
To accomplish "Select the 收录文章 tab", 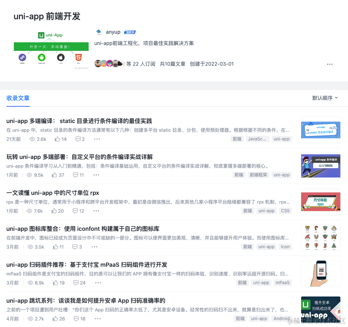I will [x=18, y=98].
